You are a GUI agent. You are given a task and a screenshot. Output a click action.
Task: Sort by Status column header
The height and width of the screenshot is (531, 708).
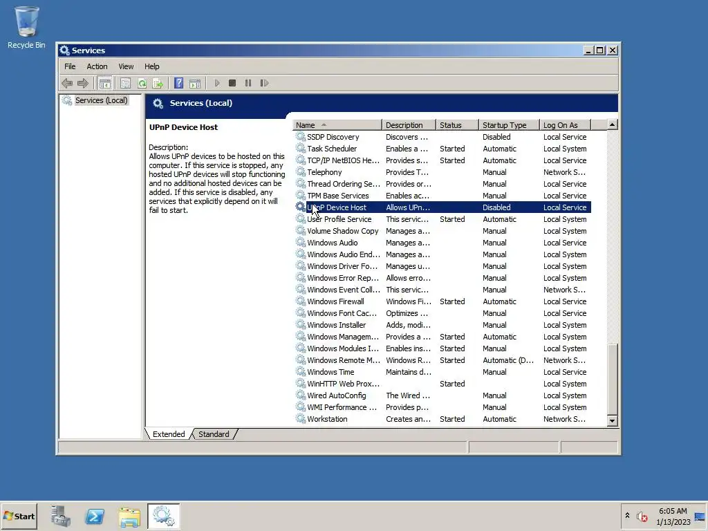(x=457, y=125)
